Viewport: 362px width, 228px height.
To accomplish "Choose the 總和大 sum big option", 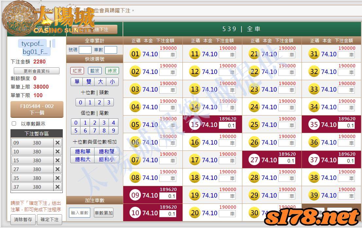I will (82, 159).
